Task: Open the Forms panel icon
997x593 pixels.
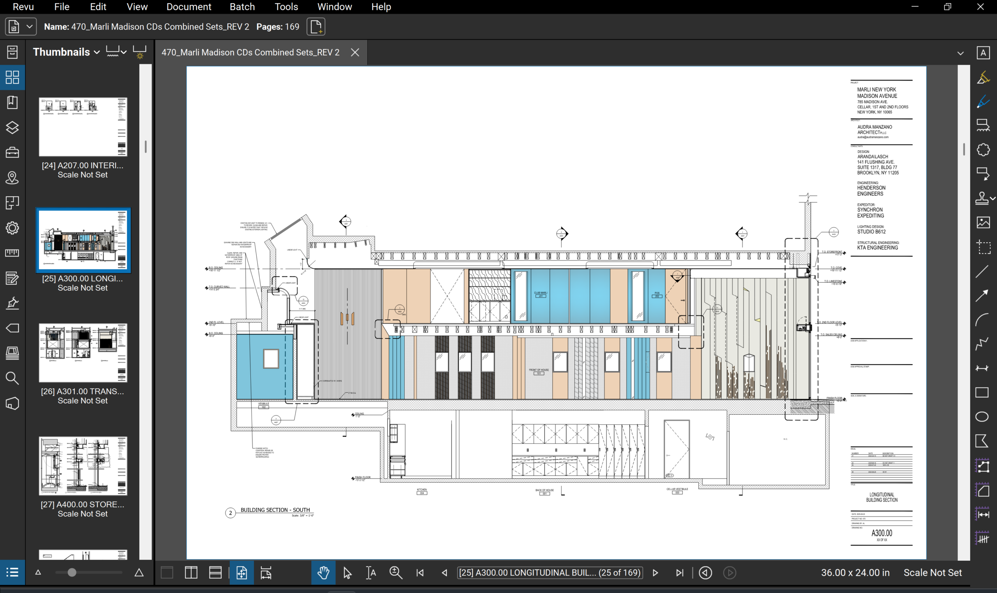Action: (x=12, y=278)
